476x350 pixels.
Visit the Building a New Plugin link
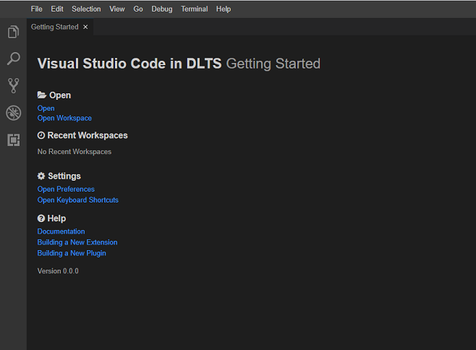(x=72, y=253)
